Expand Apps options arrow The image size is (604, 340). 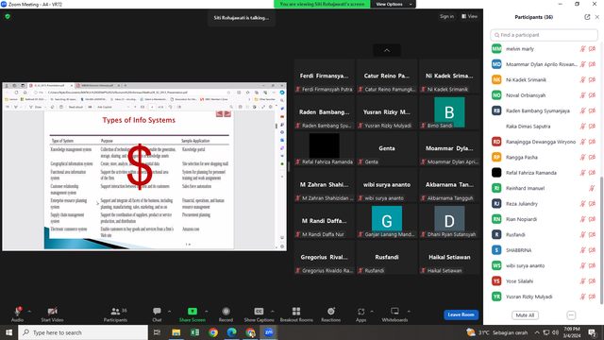[x=372, y=311]
